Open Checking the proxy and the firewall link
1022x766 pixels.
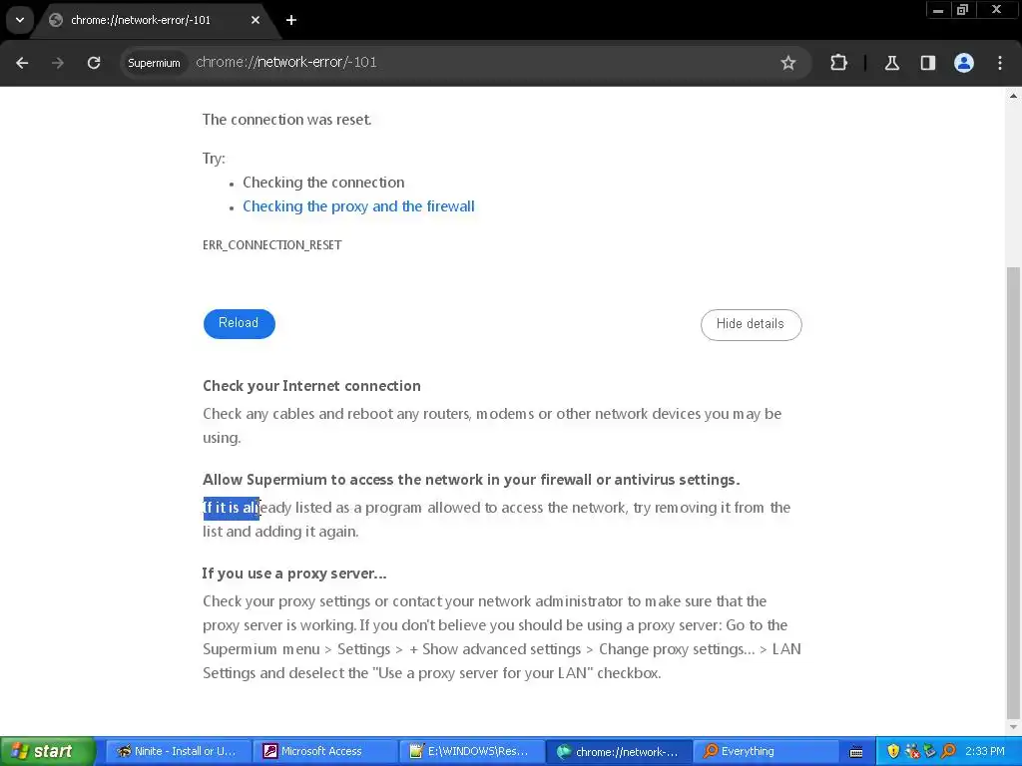358,206
